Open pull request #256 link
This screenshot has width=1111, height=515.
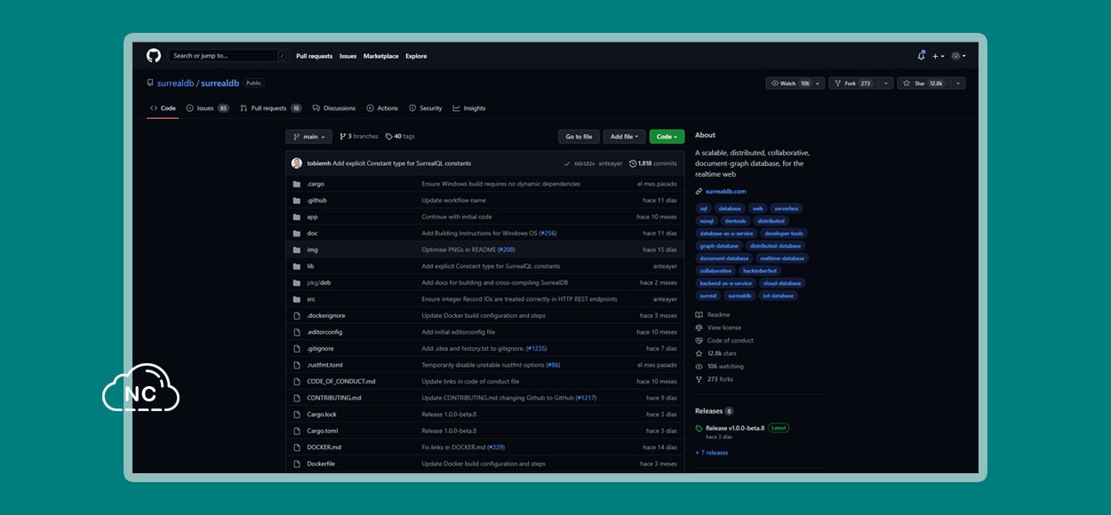548,234
